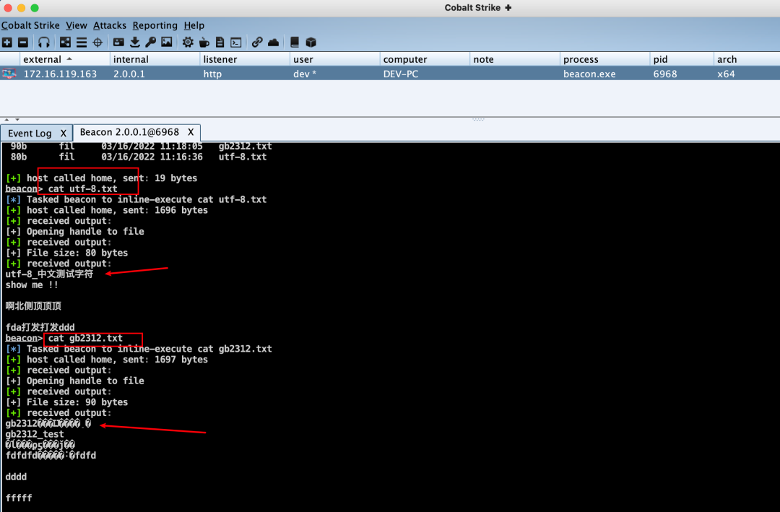
Task: Click the session icon beside 172.16.119.163
Action: click(9, 74)
